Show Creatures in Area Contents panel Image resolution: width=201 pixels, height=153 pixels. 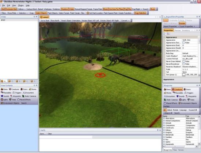(14, 89)
